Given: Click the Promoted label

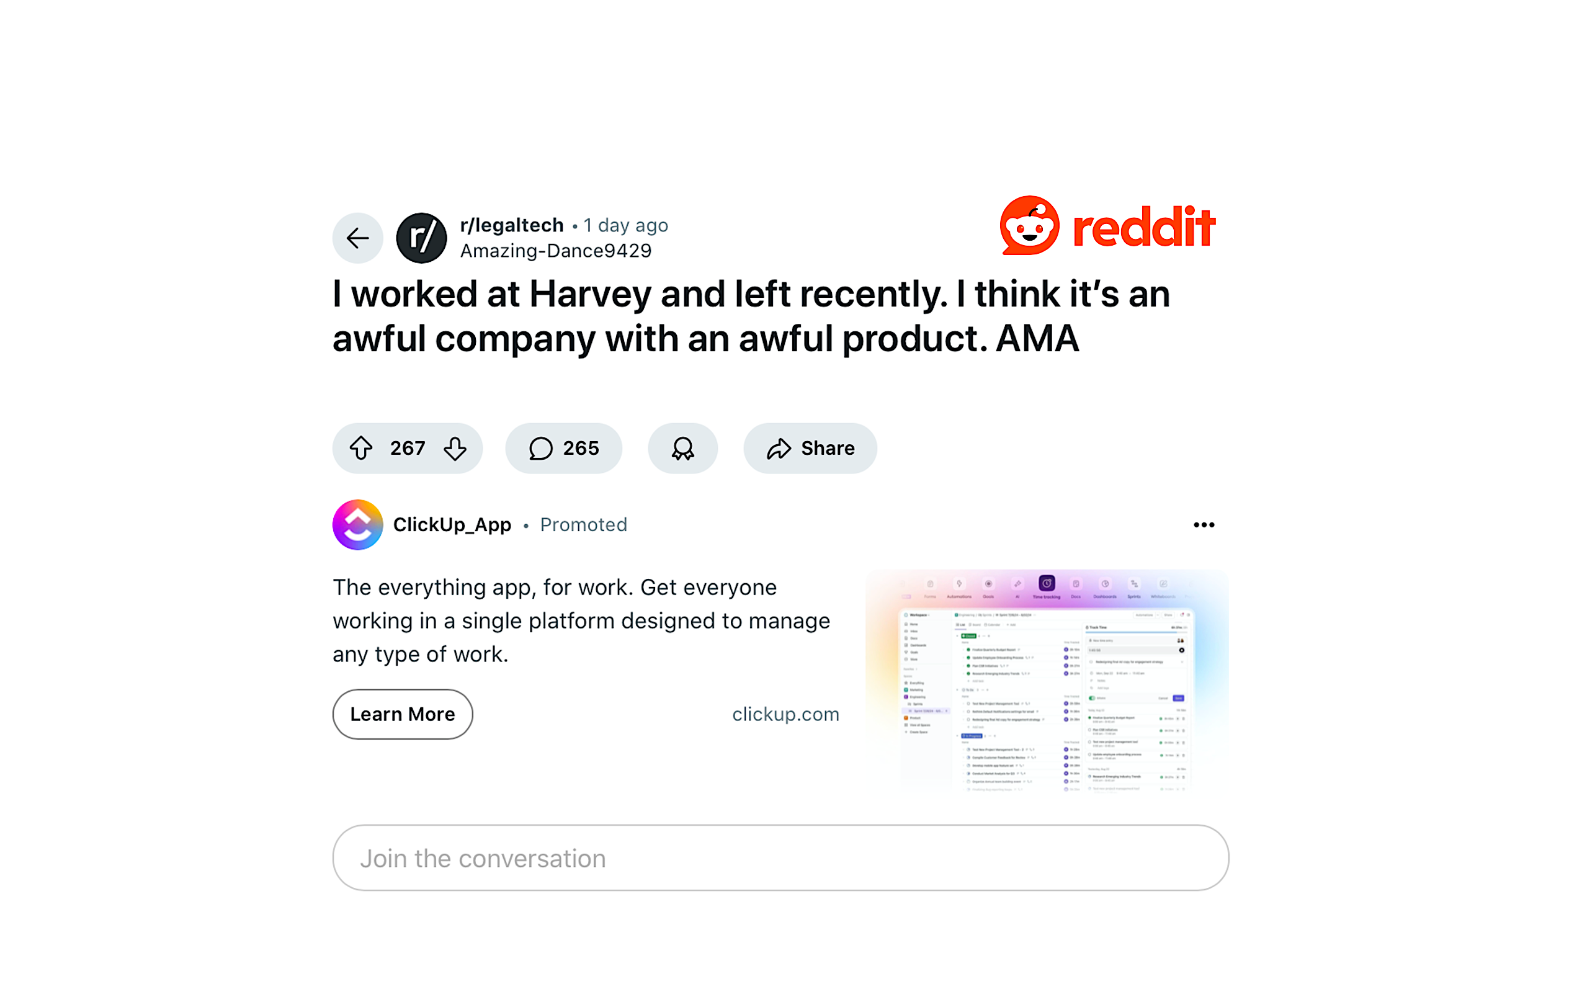Looking at the screenshot, I should (x=583, y=524).
